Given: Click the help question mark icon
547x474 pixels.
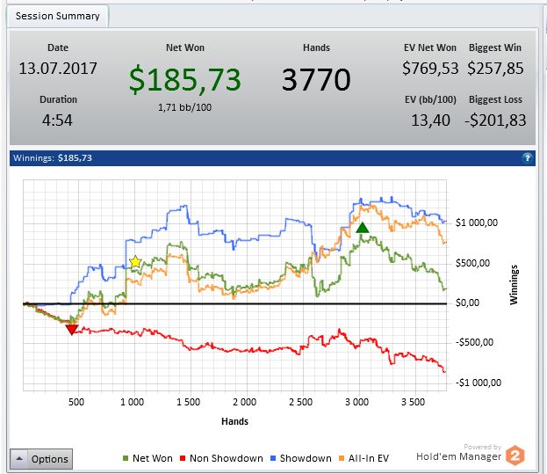Looking at the screenshot, I should (527, 158).
